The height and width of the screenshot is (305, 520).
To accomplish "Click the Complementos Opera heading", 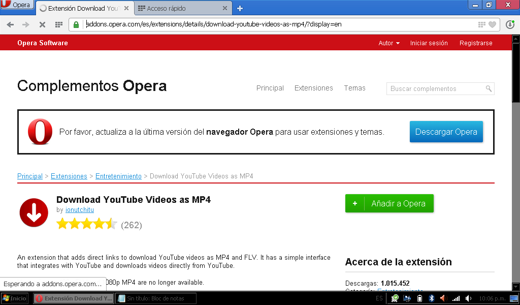I will click(92, 86).
